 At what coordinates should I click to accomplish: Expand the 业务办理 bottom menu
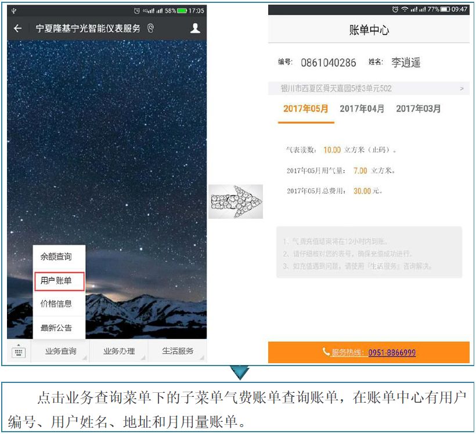(x=119, y=352)
